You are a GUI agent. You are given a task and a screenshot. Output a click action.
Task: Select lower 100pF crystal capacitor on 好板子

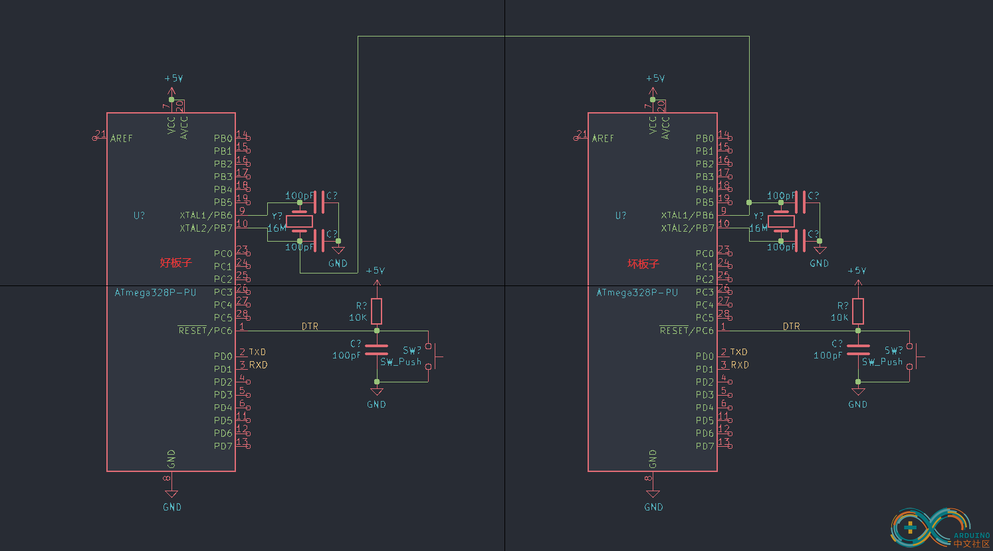(319, 240)
